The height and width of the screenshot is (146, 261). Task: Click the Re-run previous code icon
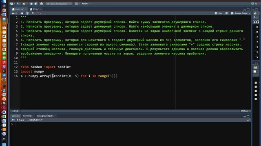[x=227, y=13]
